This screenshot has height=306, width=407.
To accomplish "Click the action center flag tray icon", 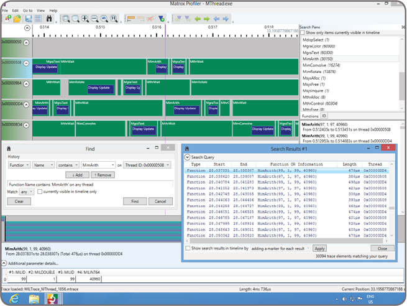I will click(x=360, y=299).
